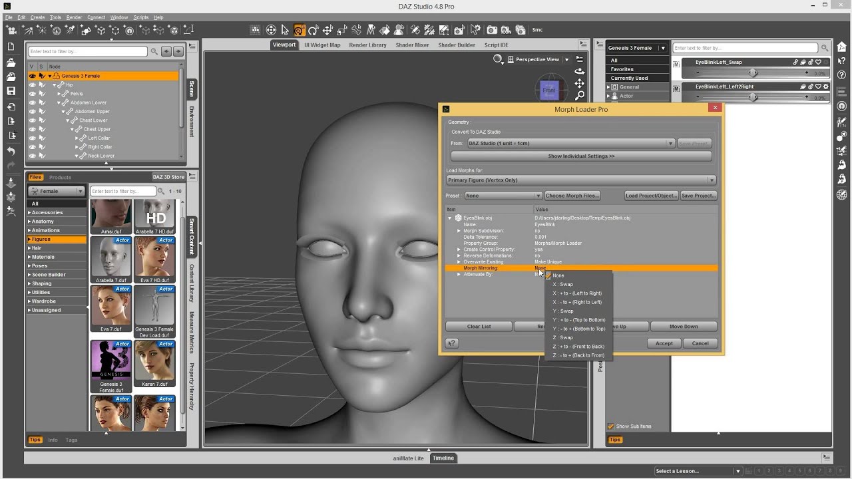
Task: Toggle the M marker beside EyeBlinkLeft_Swap
Action: pos(676,64)
